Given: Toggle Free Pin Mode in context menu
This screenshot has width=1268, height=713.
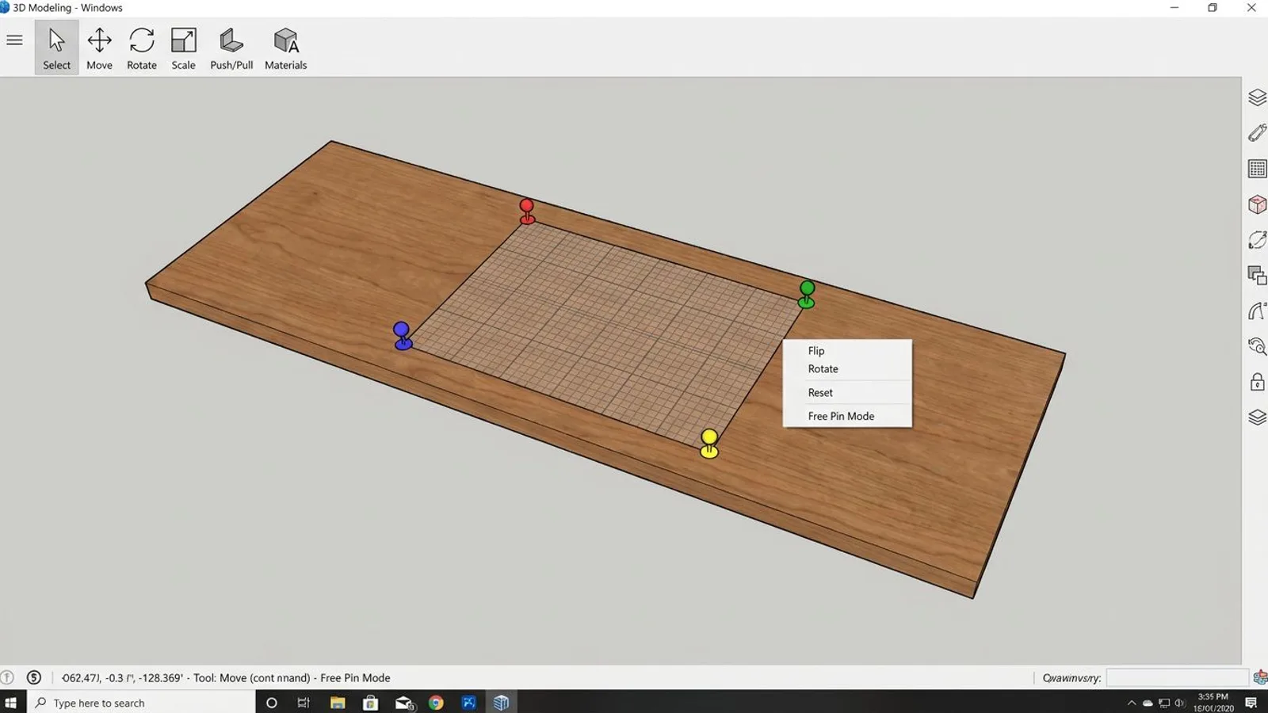Looking at the screenshot, I should [x=841, y=416].
